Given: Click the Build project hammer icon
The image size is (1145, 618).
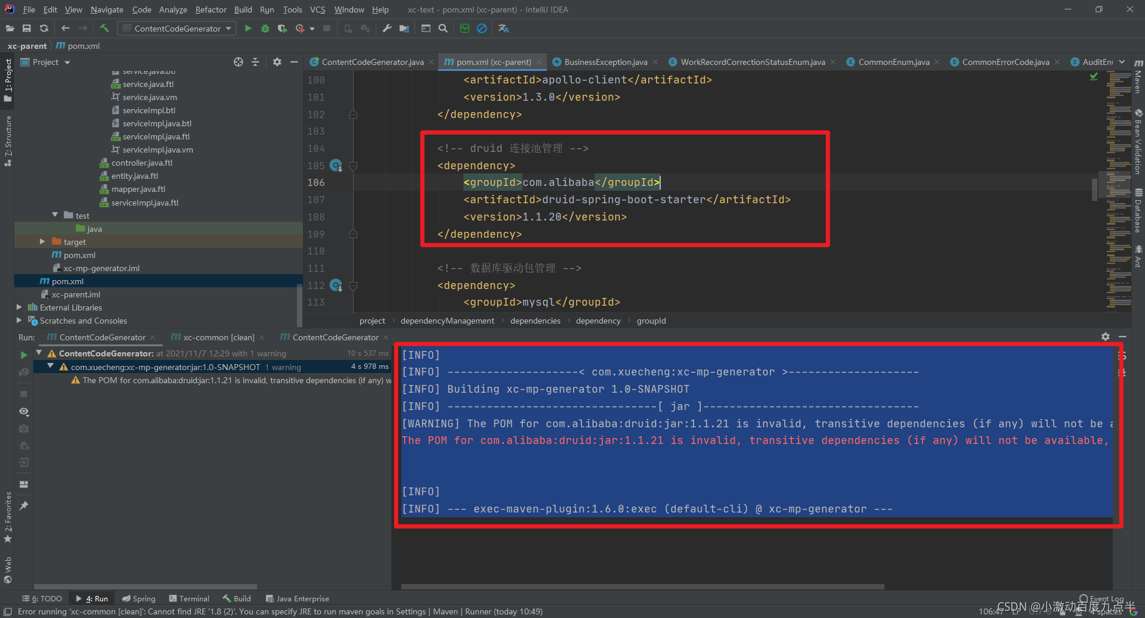Looking at the screenshot, I should [104, 28].
